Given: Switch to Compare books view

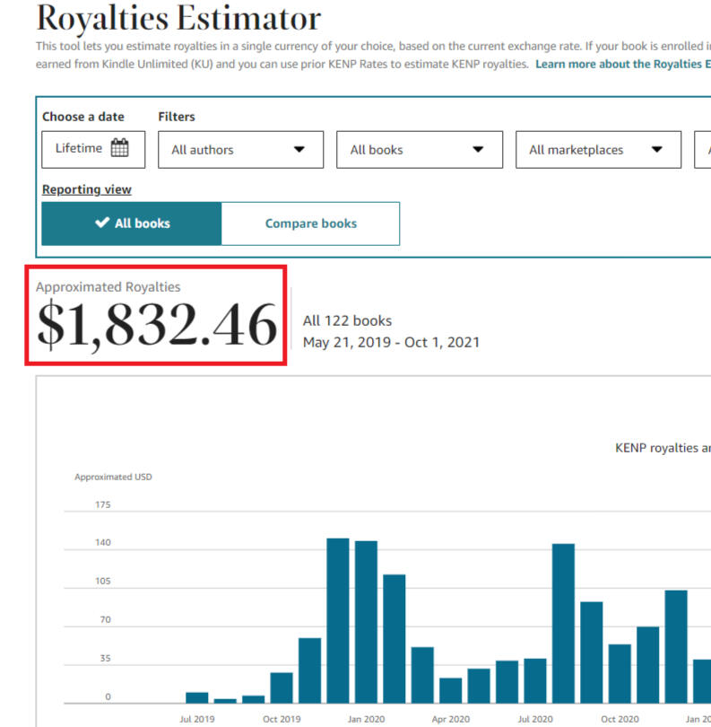Looking at the screenshot, I should [310, 223].
